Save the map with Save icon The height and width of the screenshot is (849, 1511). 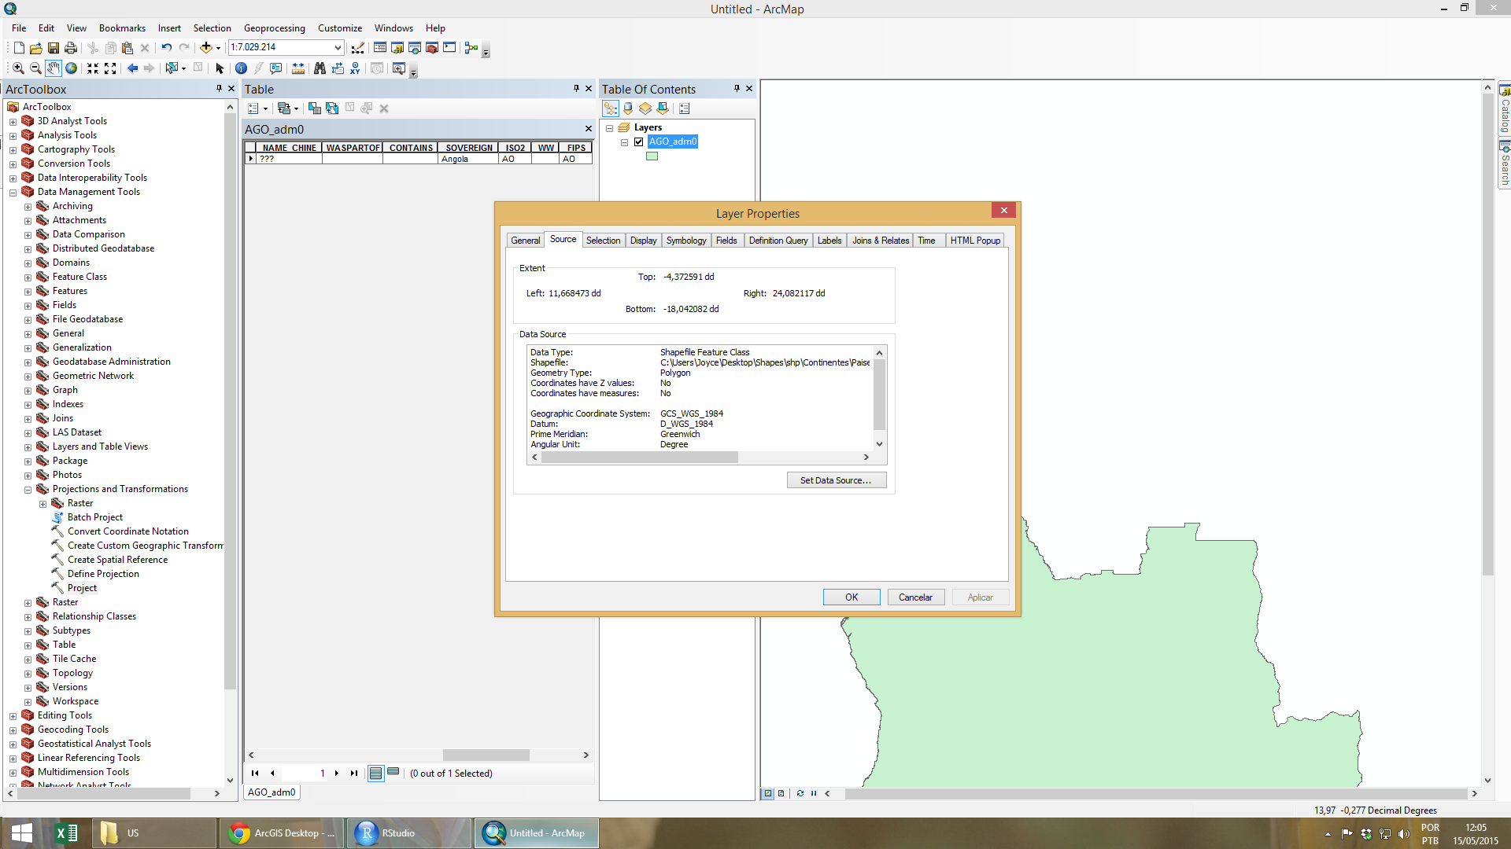pyautogui.click(x=54, y=48)
